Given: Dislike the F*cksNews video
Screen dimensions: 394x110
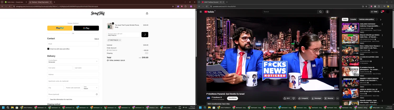Looking at the screenshot, I should pyautogui.click(x=294, y=98).
